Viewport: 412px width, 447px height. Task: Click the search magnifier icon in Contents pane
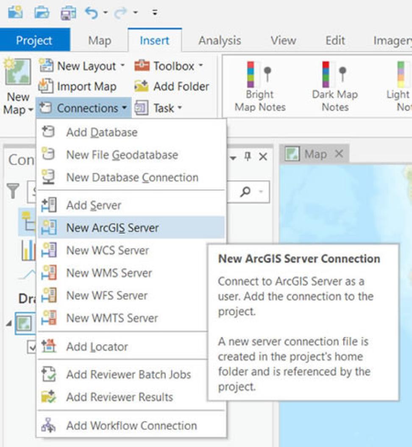pos(245,192)
